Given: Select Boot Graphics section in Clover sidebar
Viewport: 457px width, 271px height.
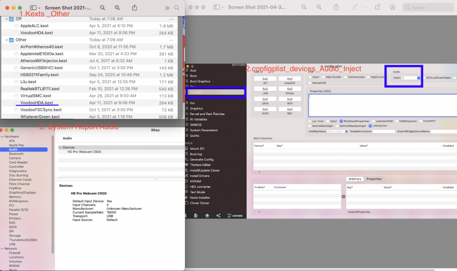Looking at the screenshot, I should pos(200,82).
